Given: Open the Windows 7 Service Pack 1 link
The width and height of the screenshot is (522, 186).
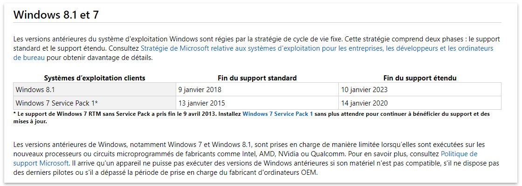Looking at the screenshot, I should [278, 114].
